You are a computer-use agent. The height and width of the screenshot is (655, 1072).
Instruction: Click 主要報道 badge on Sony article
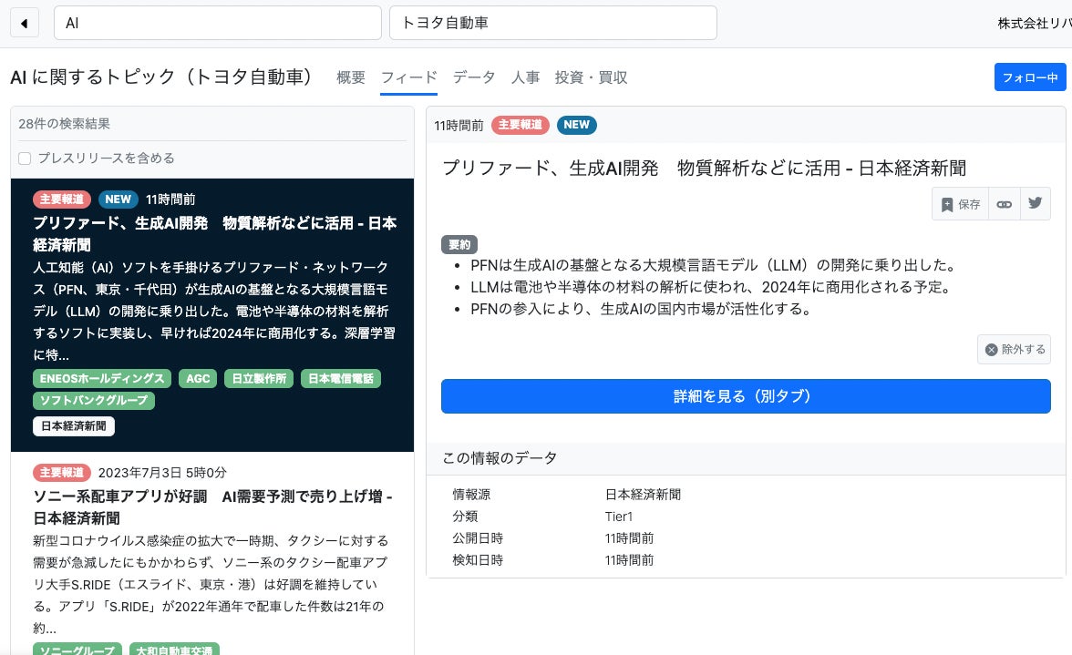point(62,473)
